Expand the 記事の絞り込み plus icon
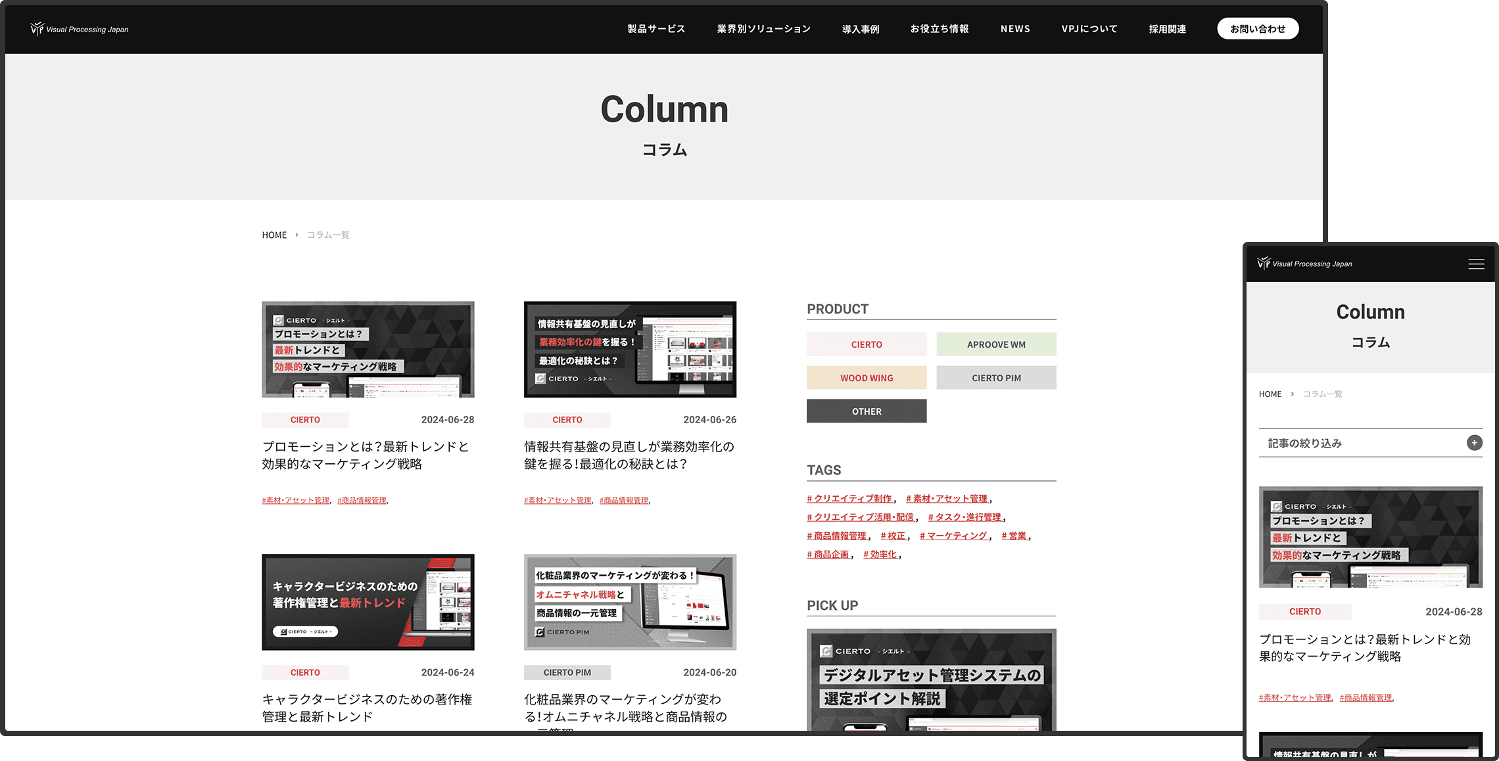The image size is (1499, 761). click(1474, 443)
